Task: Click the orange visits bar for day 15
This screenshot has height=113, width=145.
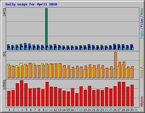Action: 69,72
